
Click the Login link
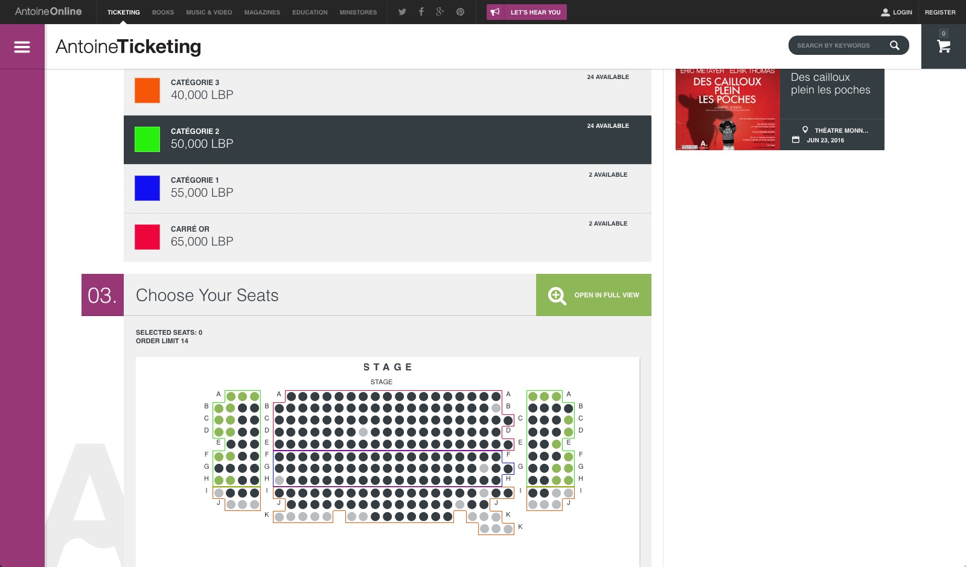pyautogui.click(x=897, y=12)
